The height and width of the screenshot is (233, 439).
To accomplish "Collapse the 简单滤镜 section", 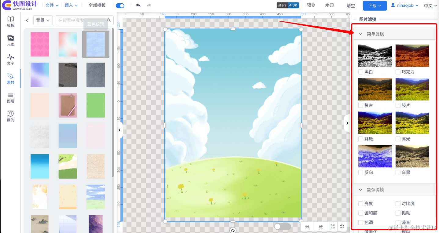I will point(360,34).
